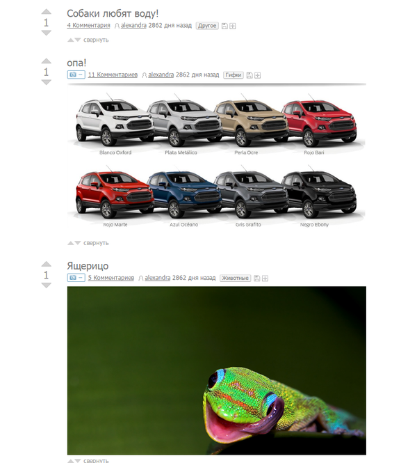
Task: Open the 11 Комментариев link
Action: (x=113, y=74)
